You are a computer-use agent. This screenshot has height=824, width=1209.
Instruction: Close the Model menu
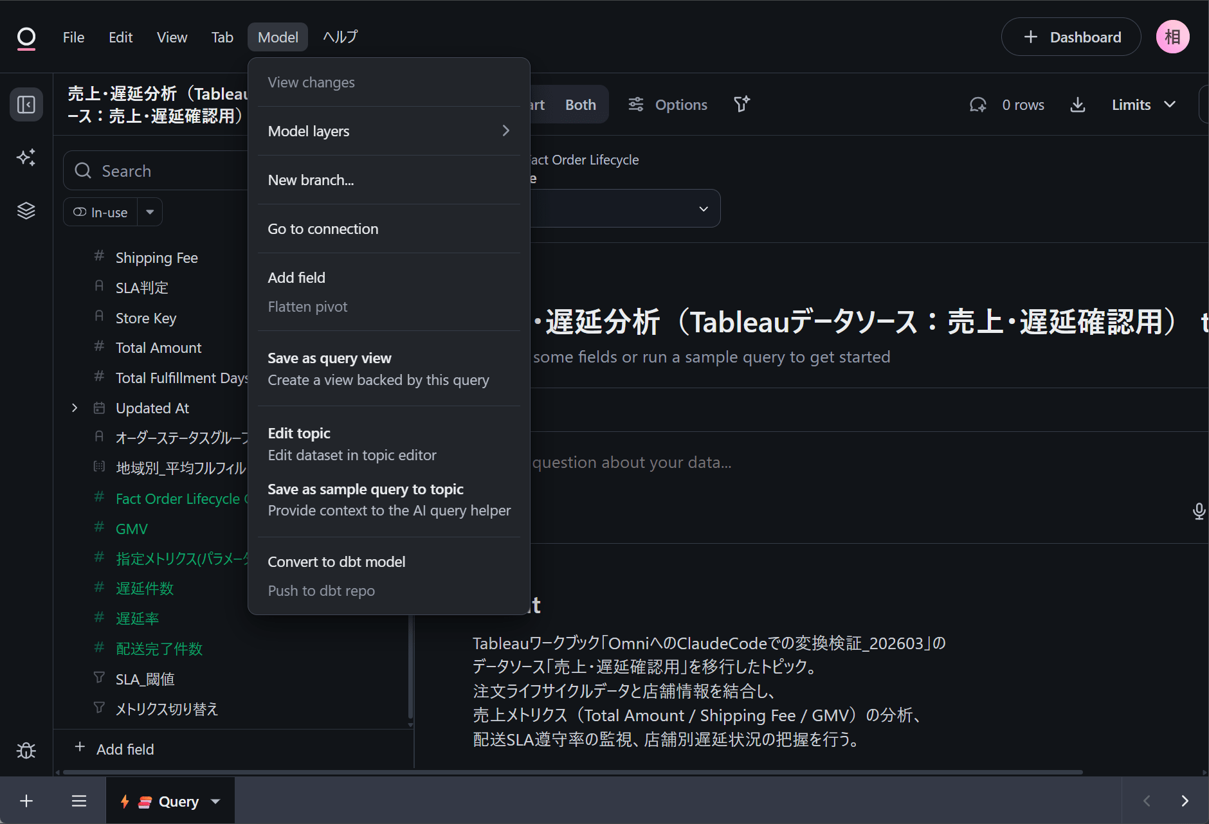pyautogui.click(x=278, y=37)
